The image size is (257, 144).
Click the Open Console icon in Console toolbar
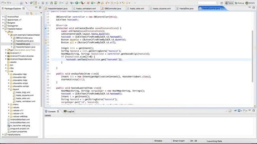click(245, 111)
